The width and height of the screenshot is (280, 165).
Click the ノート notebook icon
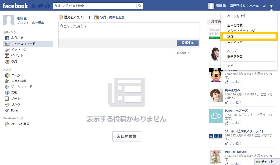coord(7,98)
